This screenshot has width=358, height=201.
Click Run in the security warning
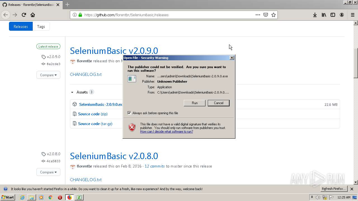point(195,103)
